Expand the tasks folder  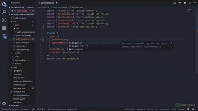(x=17, y=57)
